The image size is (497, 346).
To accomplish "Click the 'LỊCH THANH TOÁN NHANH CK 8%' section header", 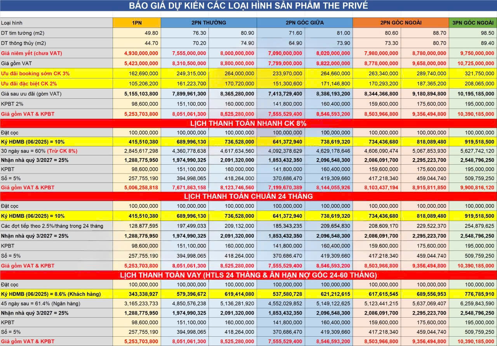I will (x=248, y=123).
